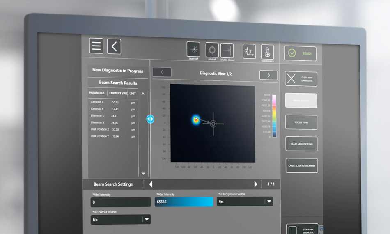Image resolution: width=390 pixels, height=234 pixels.
Task: Toggle the beam off icon
Action: click(x=193, y=50)
